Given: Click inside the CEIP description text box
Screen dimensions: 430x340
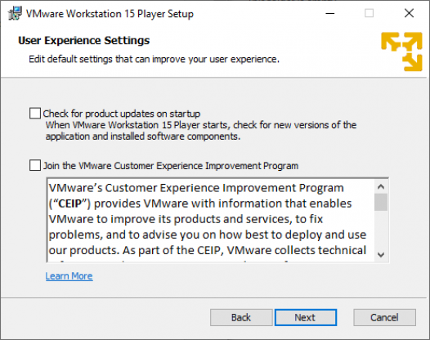Looking at the screenshot, I should click(x=211, y=220).
